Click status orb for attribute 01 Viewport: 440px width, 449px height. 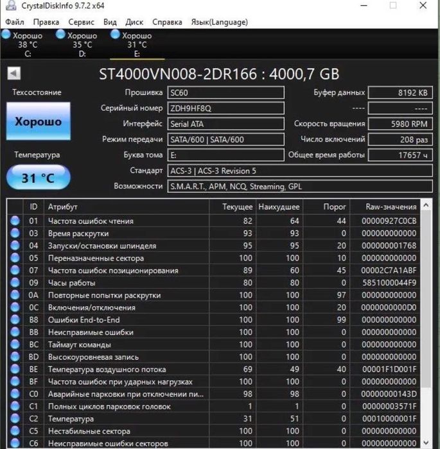tap(15, 221)
